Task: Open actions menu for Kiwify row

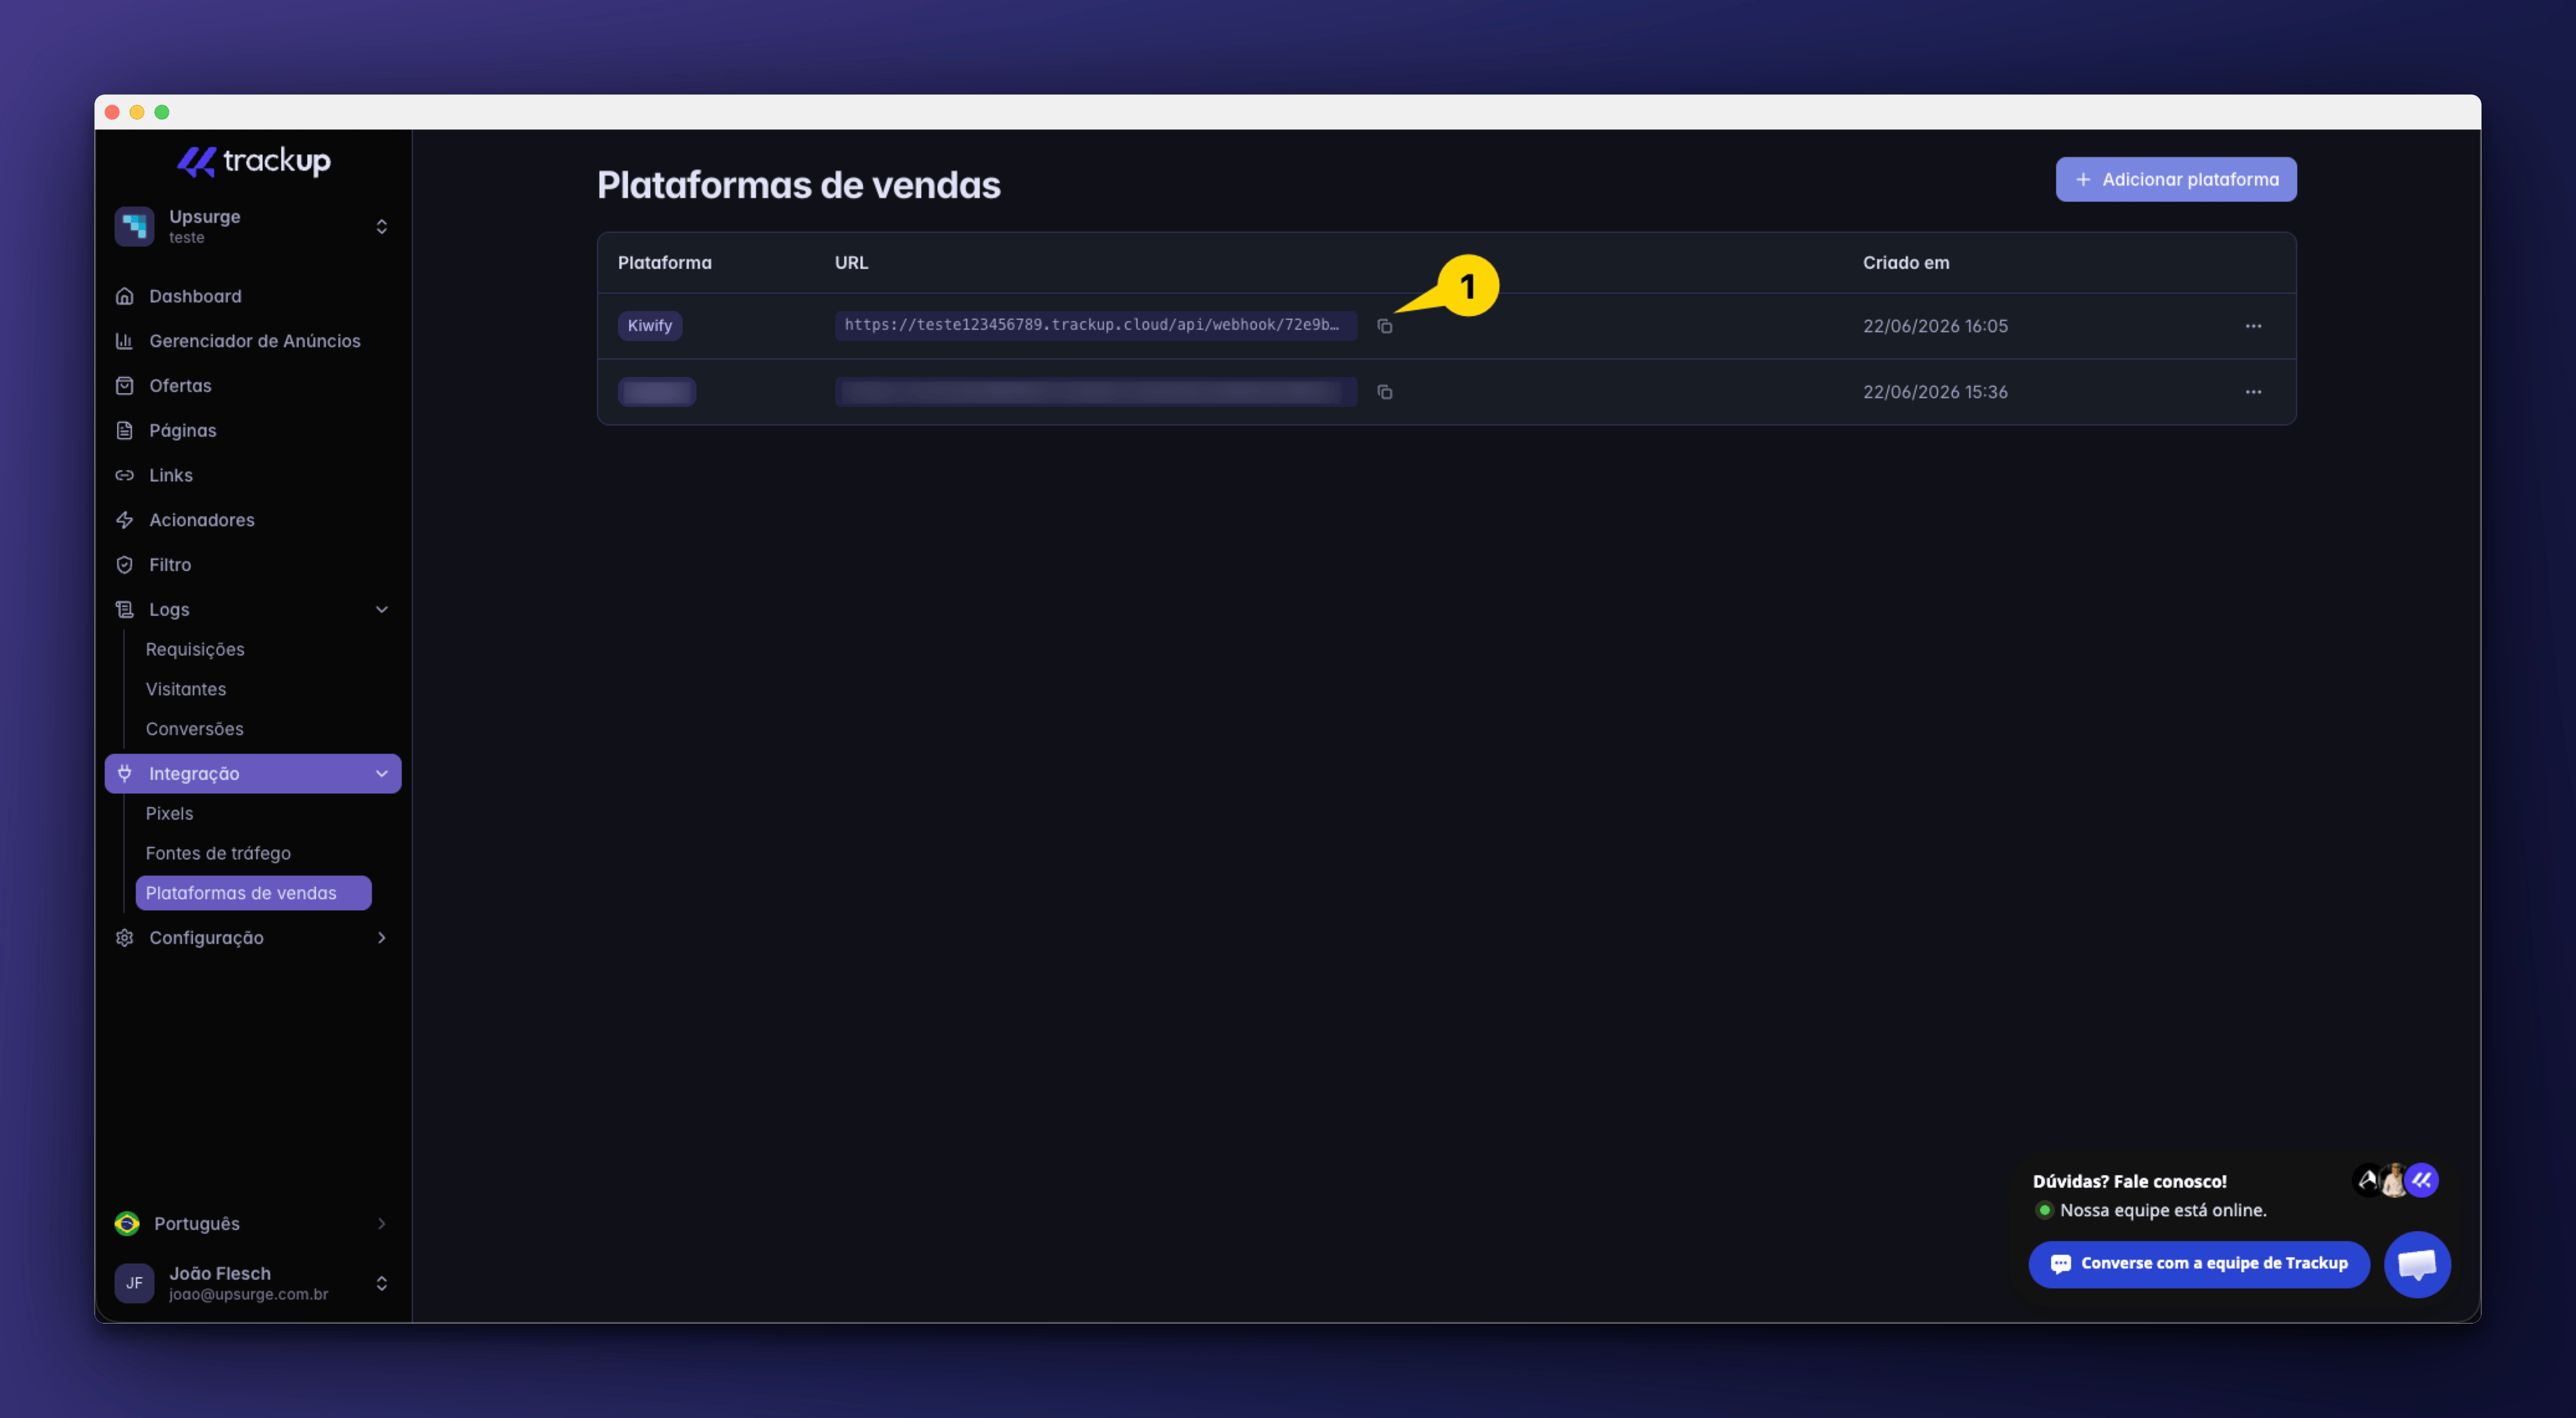Action: pos(2253,326)
